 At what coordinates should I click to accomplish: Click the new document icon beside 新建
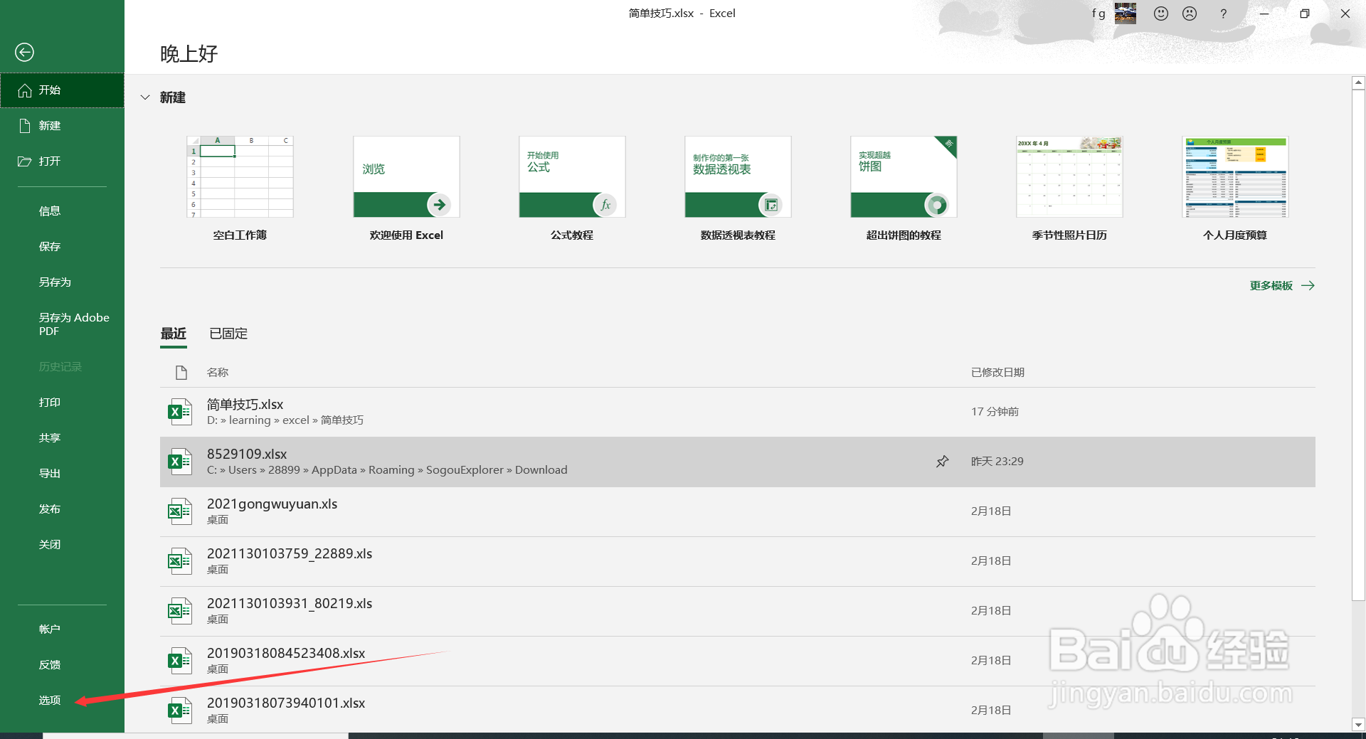25,126
